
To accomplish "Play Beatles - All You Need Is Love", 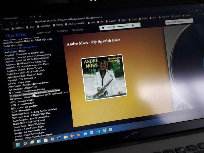I will pos(30,131).
